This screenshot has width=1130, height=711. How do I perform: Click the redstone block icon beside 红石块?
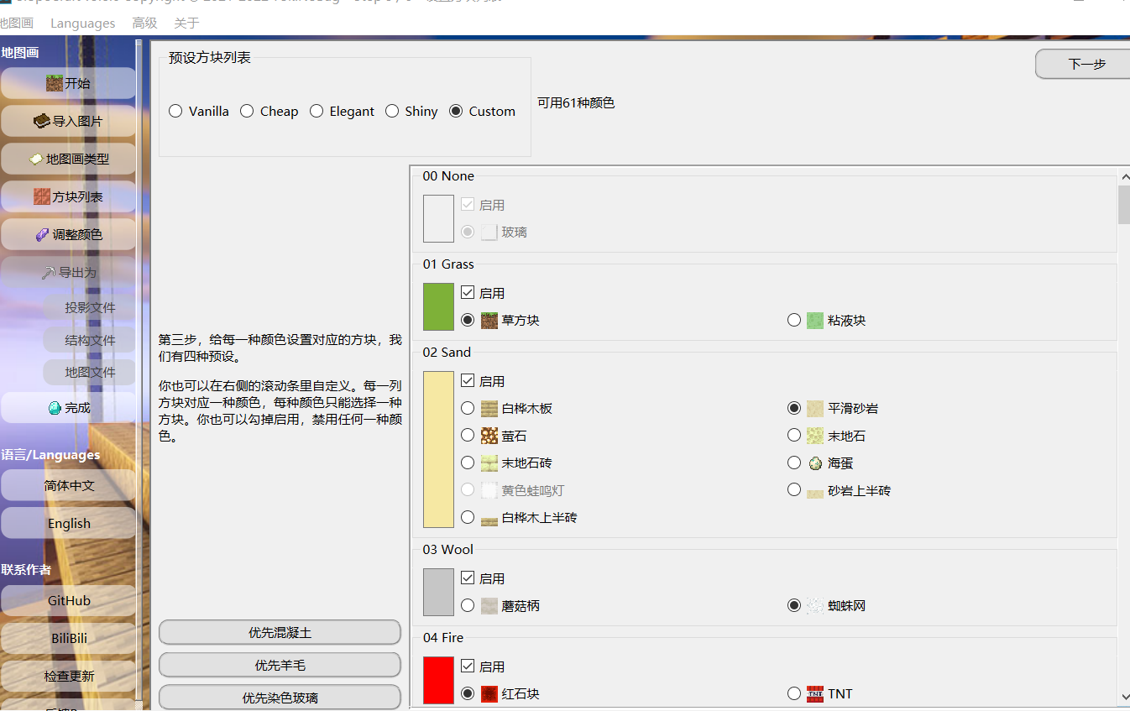click(489, 694)
